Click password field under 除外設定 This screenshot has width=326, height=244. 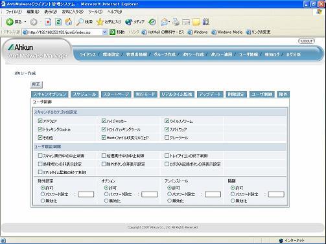point(86,194)
